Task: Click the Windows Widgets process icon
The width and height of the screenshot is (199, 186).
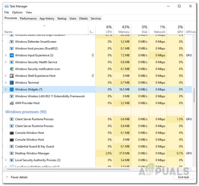Action: [x=12, y=89]
